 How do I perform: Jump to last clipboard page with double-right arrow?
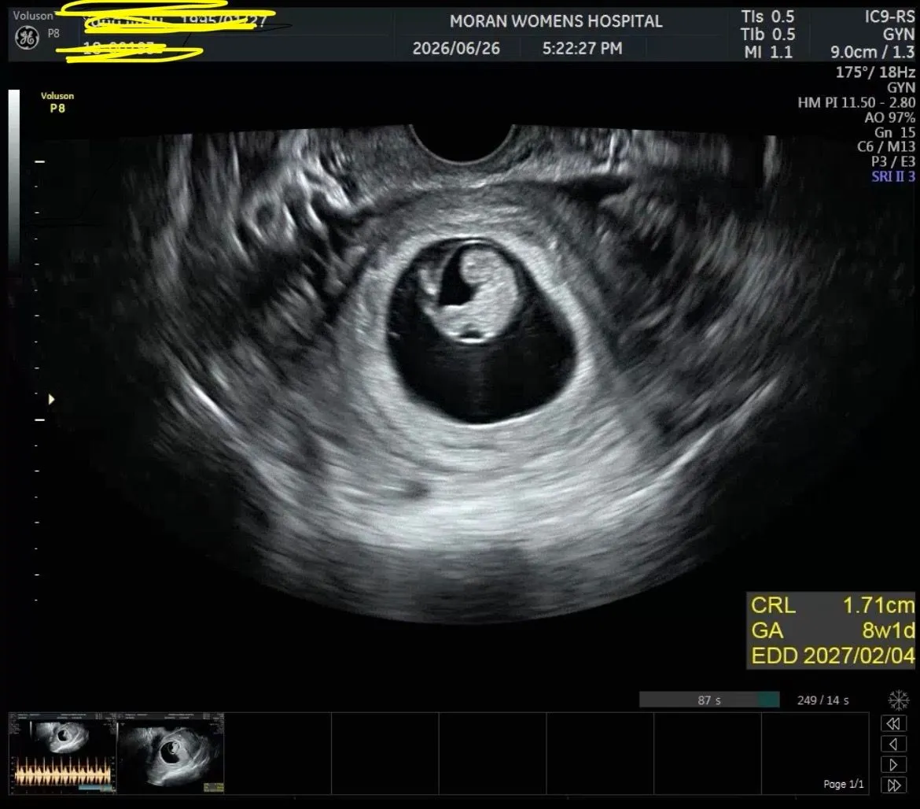(893, 785)
